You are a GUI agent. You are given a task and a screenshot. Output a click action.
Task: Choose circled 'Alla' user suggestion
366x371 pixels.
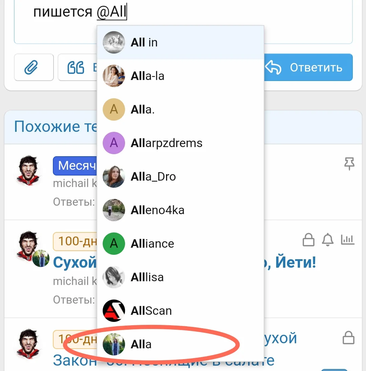[181, 344]
